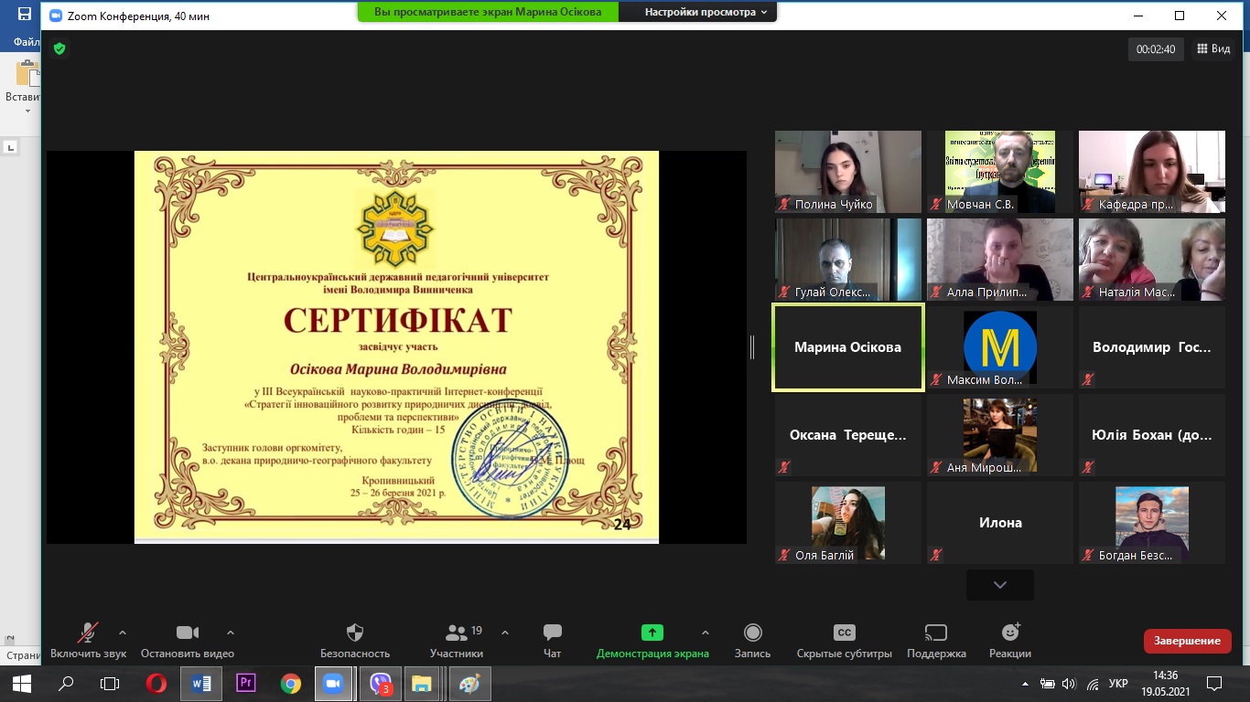Click the divider handle between share and gallery
Viewport: 1250px width, 702px height.
[752, 347]
